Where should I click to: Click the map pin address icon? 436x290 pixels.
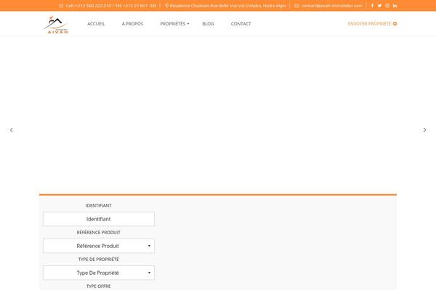166,5
